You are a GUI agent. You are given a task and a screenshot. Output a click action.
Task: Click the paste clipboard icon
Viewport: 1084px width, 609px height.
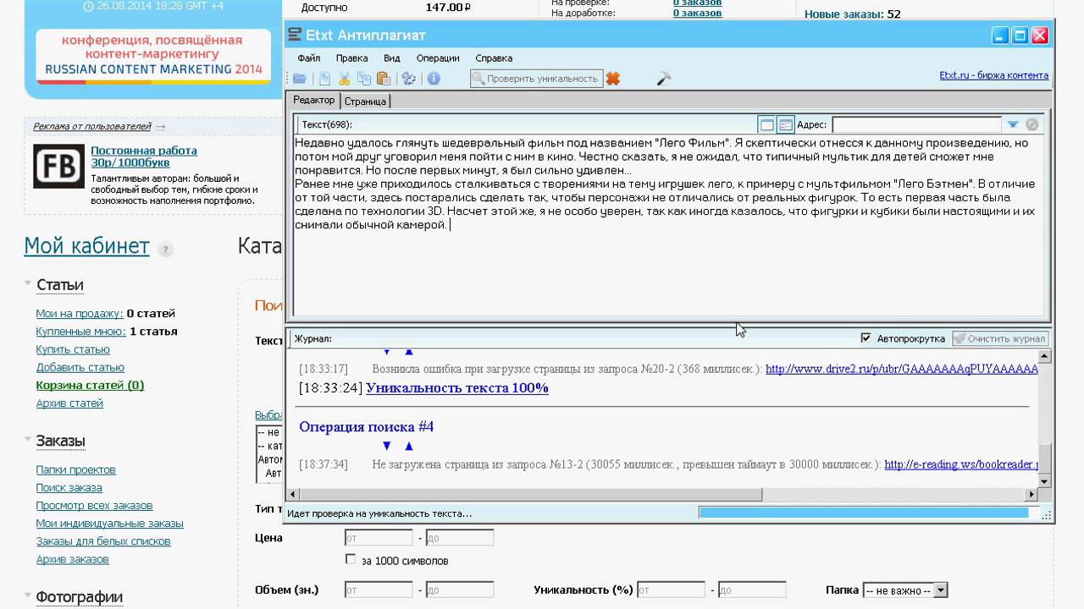[x=384, y=79]
